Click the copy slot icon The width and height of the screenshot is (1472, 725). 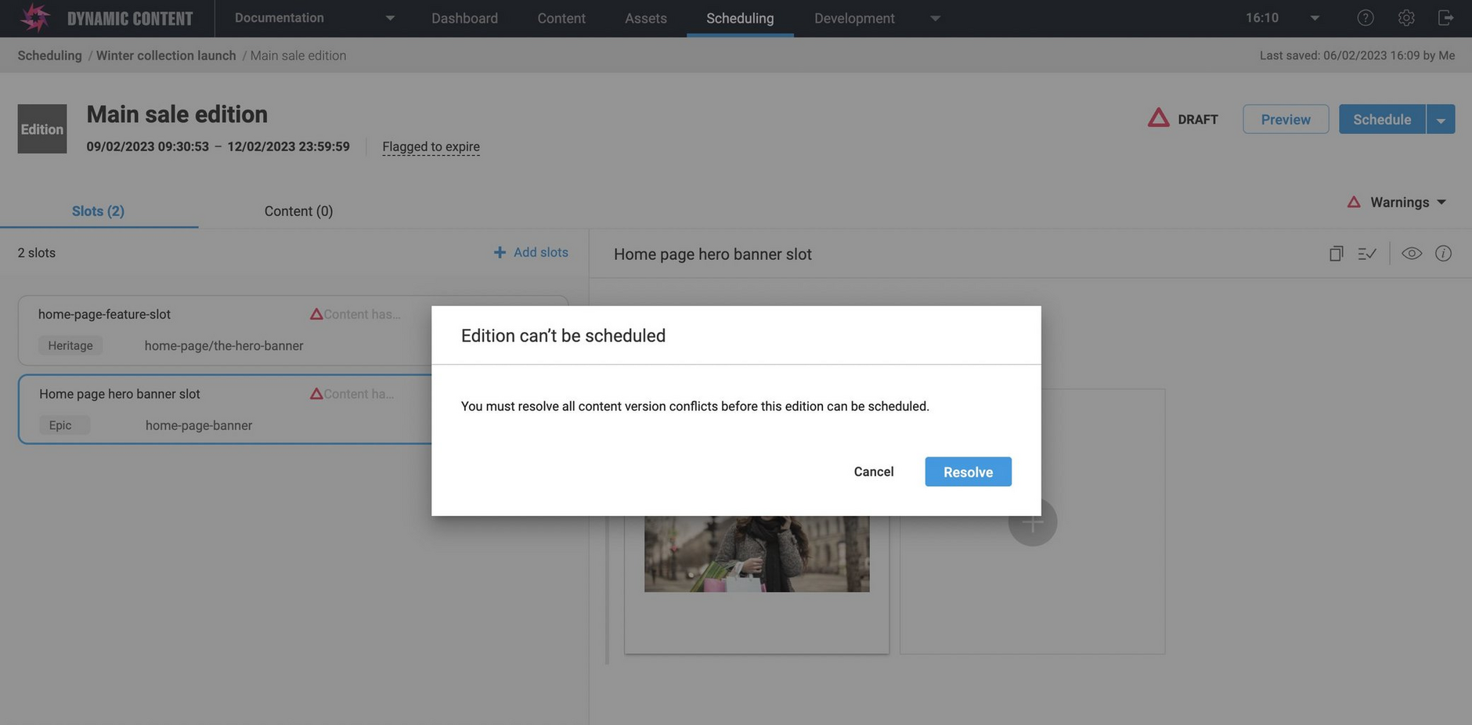1336,254
